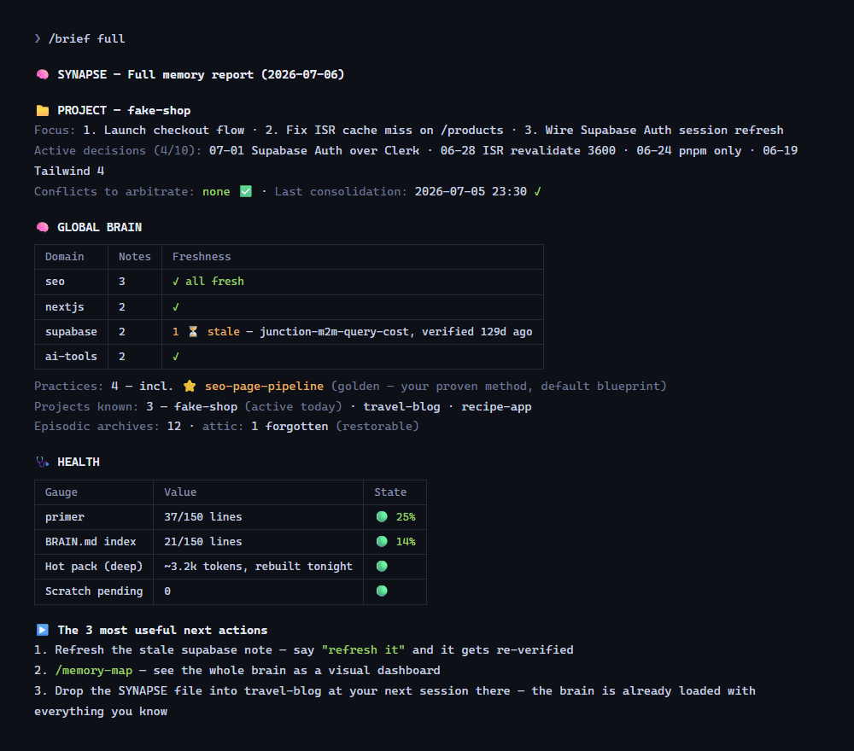Click the travel-blog project name in Projects known

401,406
